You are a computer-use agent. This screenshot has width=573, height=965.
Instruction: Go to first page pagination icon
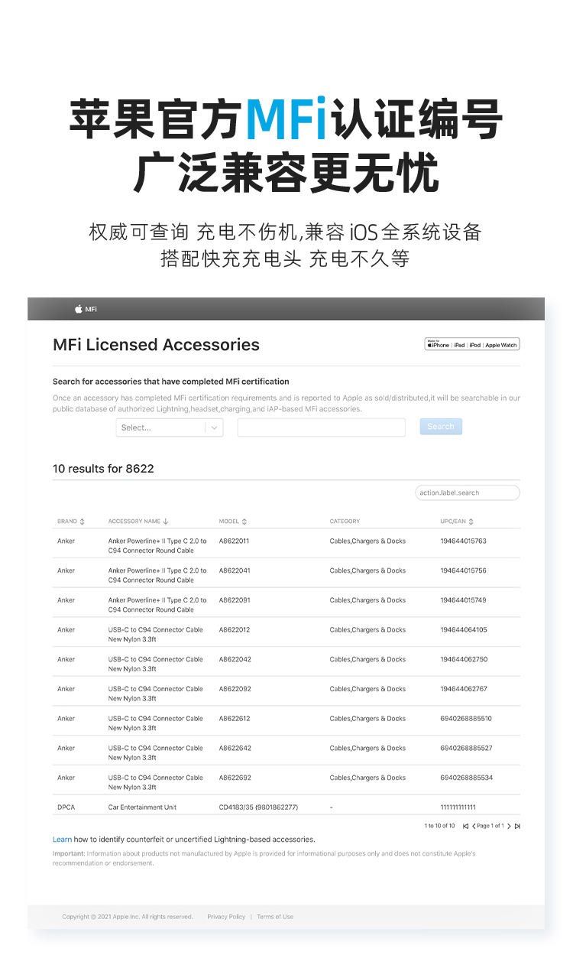tap(465, 826)
